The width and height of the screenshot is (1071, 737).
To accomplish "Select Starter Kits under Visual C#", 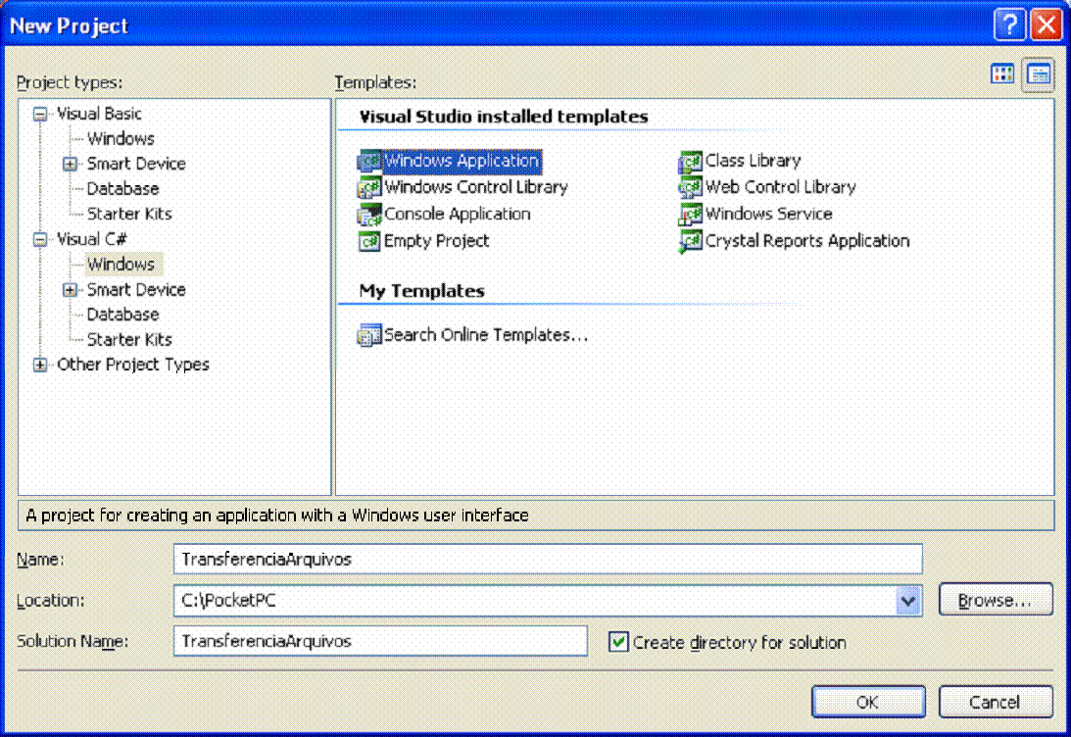I will (x=129, y=339).
